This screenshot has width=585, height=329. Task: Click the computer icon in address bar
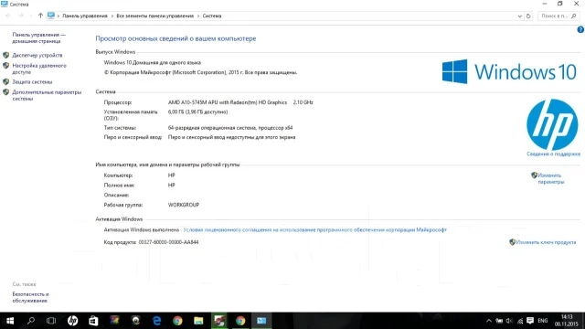[51, 16]
